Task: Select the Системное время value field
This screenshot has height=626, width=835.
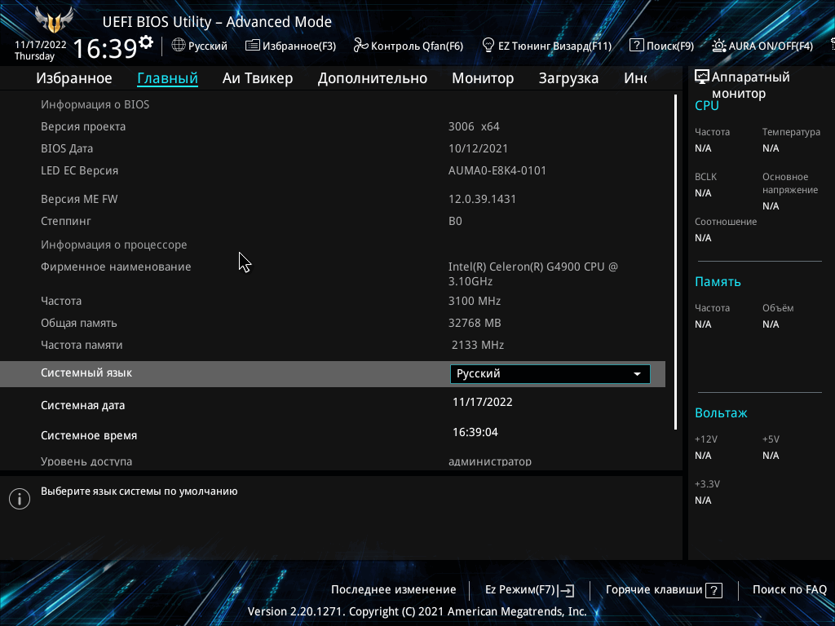Action: [x=475, y=432]
